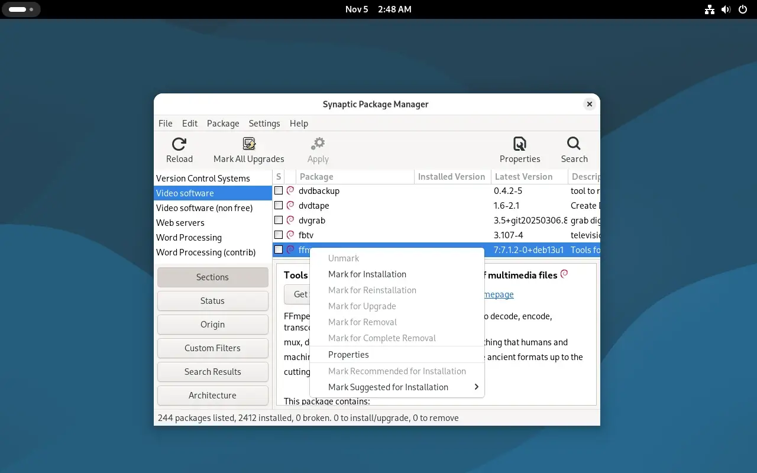Click the volume icon in the top bar
This screenshot has height=473, width=757.
pos(726,9)
